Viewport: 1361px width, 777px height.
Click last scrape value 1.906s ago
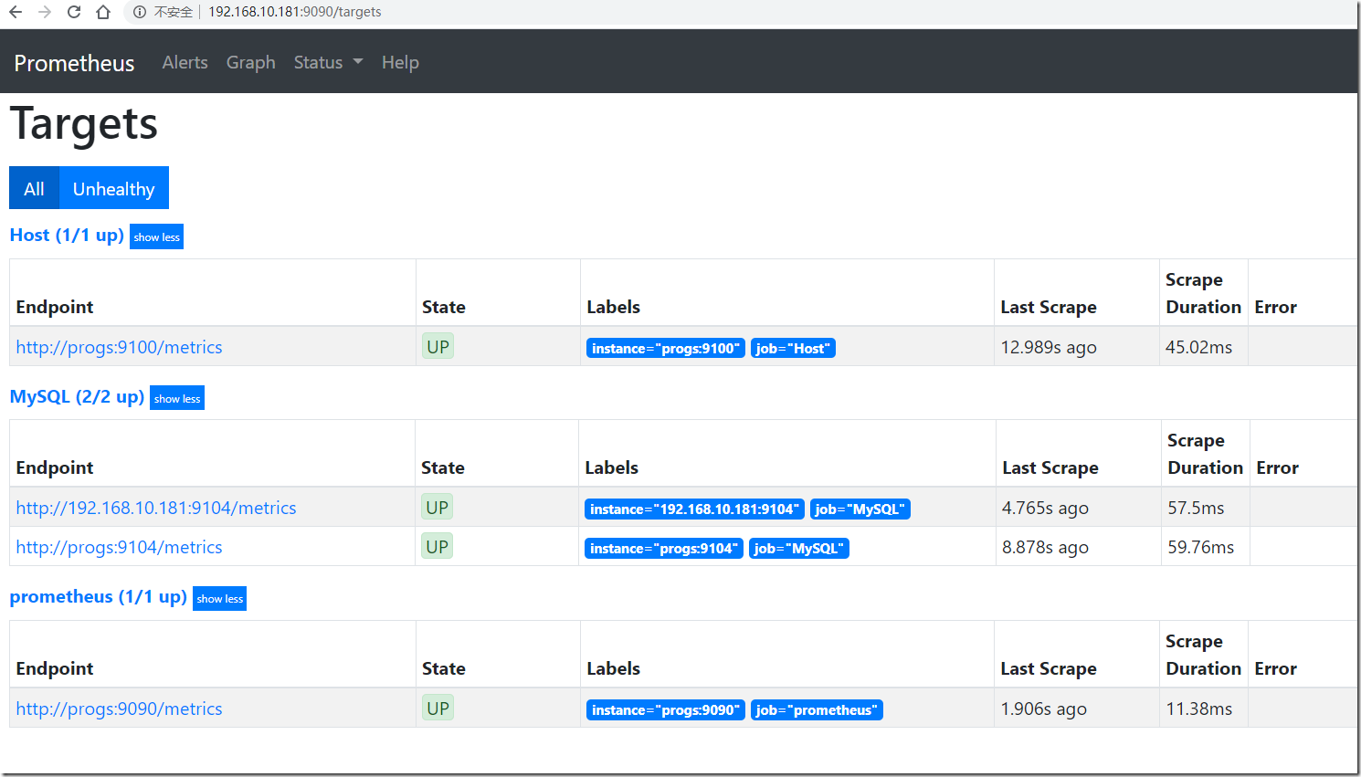tap(1043, 709)
